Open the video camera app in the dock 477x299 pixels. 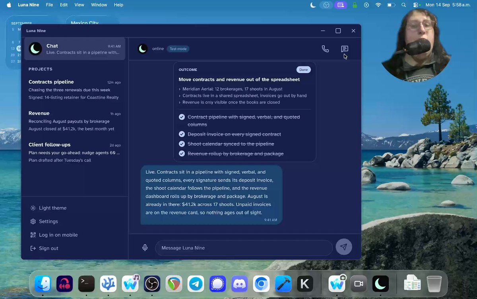coord(359,284)
